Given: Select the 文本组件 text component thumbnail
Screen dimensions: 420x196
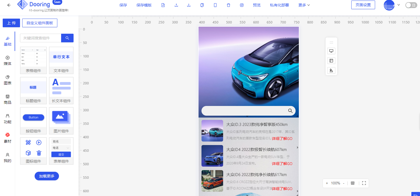Looking at the screenshot, I should [61, 60].
